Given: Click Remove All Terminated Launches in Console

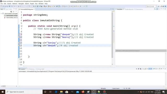Looking at the screenshot, I should point(141,69).
